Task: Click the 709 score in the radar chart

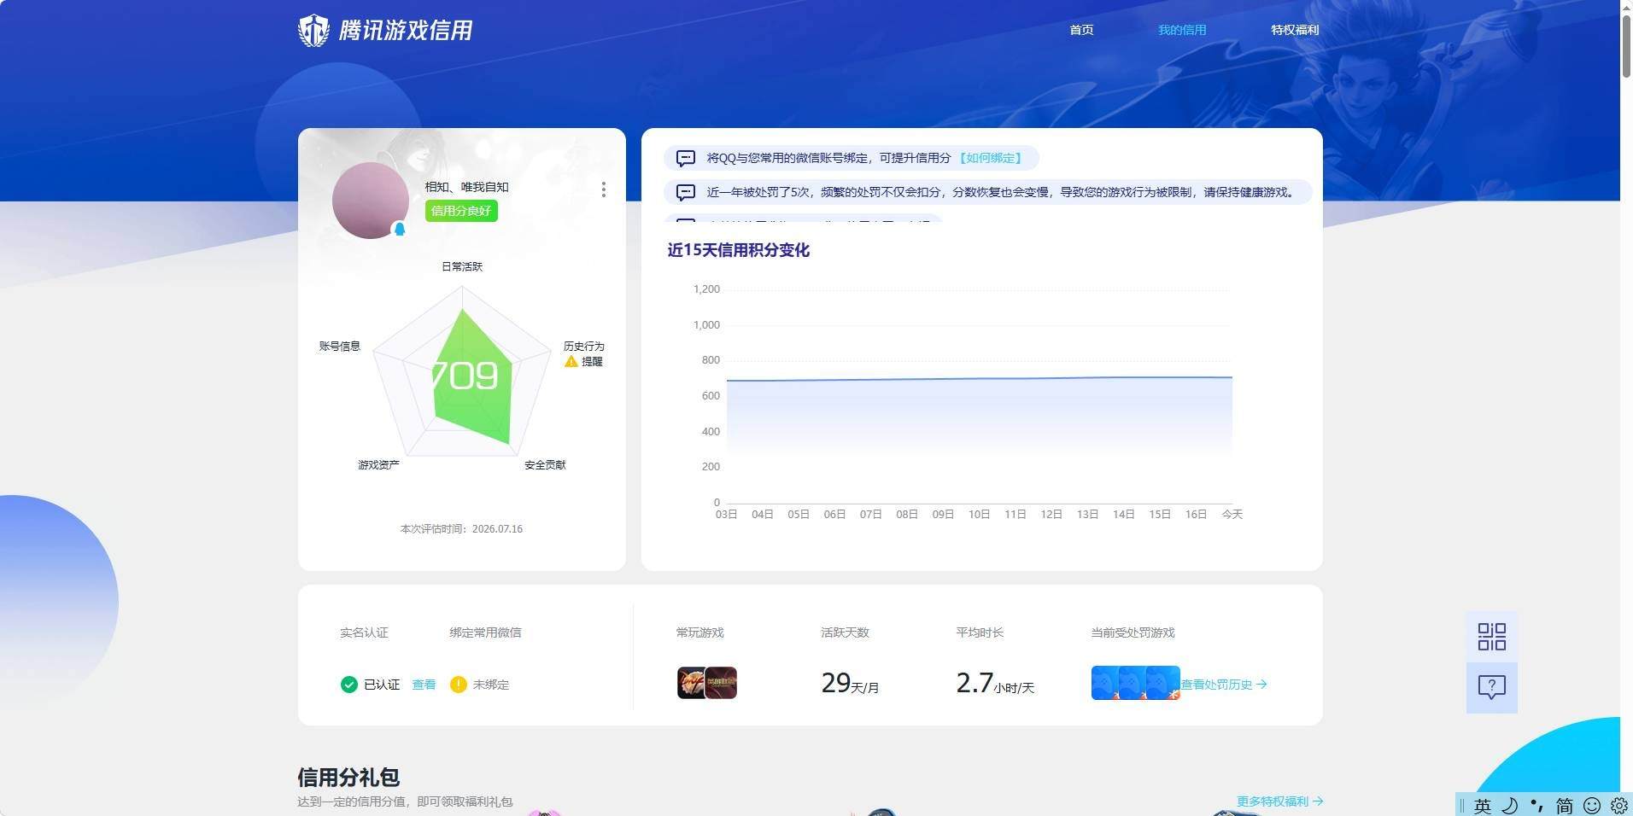Action: tap(464, 376)
